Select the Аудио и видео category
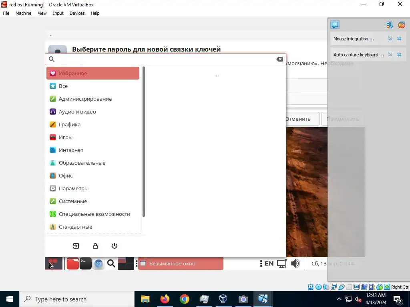The image size is (410, 307). (x=93, y=112)
